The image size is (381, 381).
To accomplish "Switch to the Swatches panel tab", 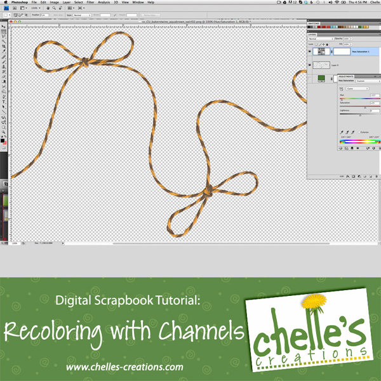I will pos(314,23).
